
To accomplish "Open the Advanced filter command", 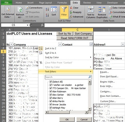I will [x=76, y=17].
